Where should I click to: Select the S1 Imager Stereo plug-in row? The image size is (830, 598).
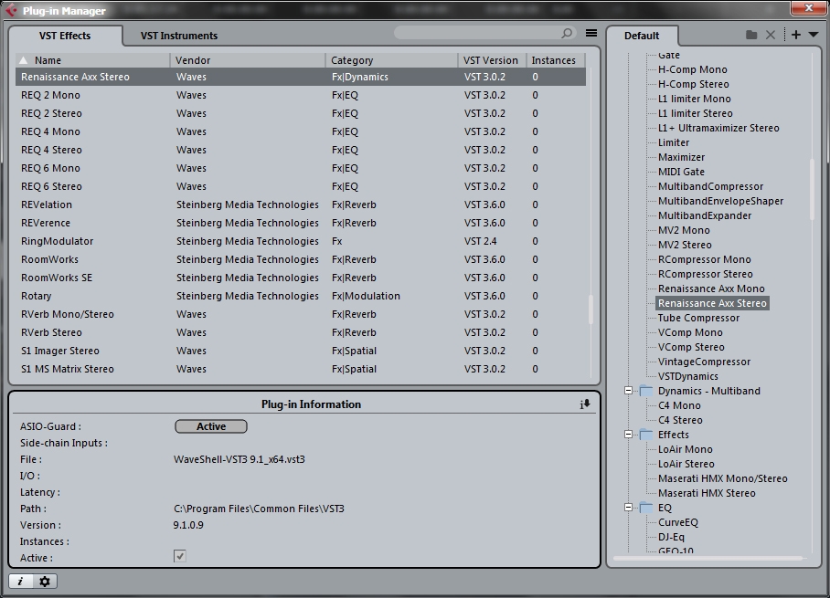click(301, 351)
